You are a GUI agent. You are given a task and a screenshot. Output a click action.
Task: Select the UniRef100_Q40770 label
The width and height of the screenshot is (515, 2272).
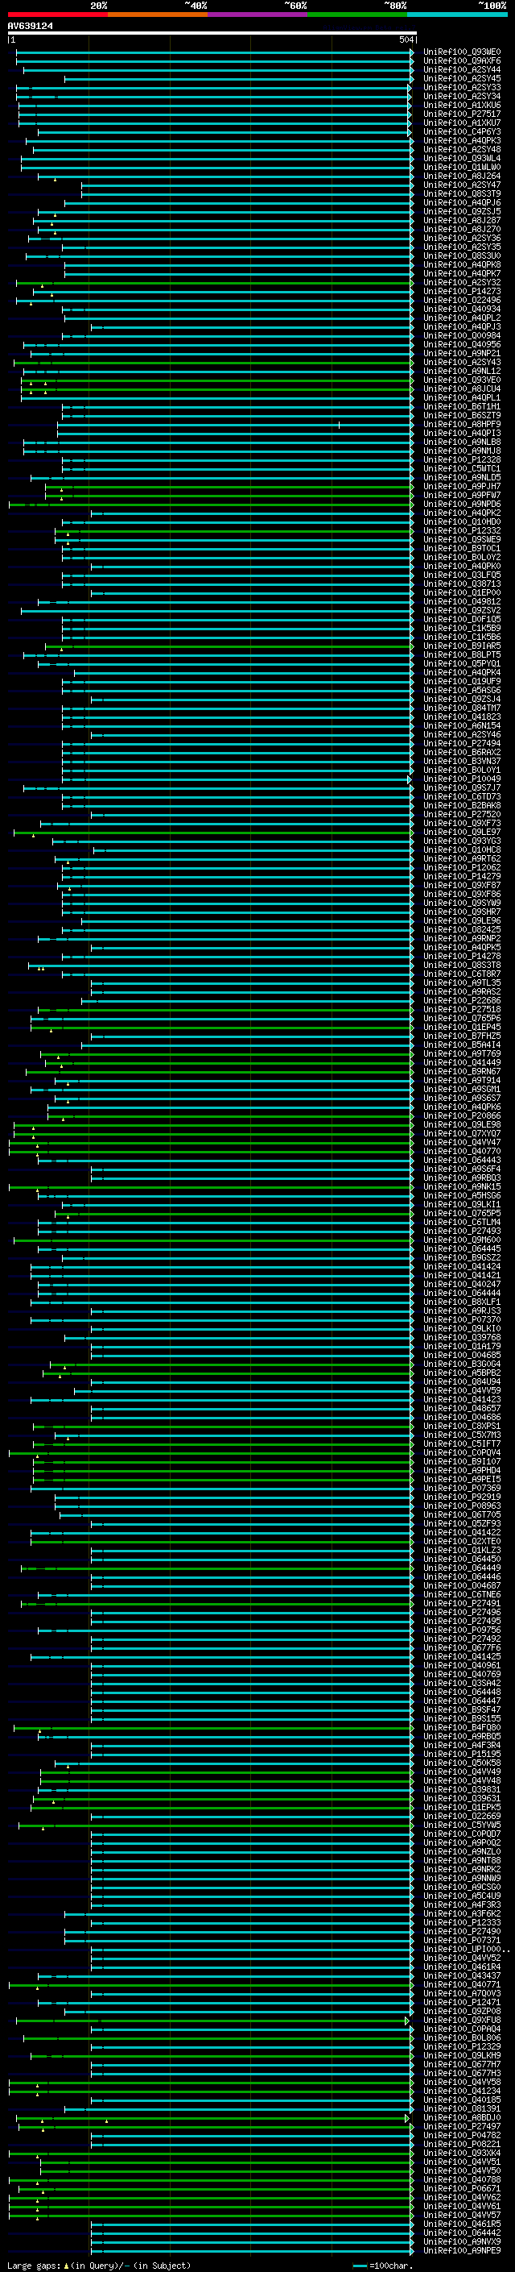pyautogui.click(x=462, y=1151)
